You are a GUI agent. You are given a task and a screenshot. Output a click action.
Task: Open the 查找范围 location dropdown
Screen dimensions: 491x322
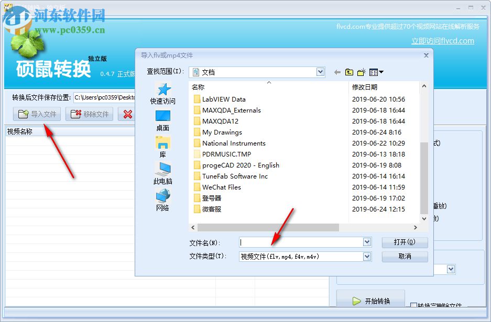coord(319,72)
